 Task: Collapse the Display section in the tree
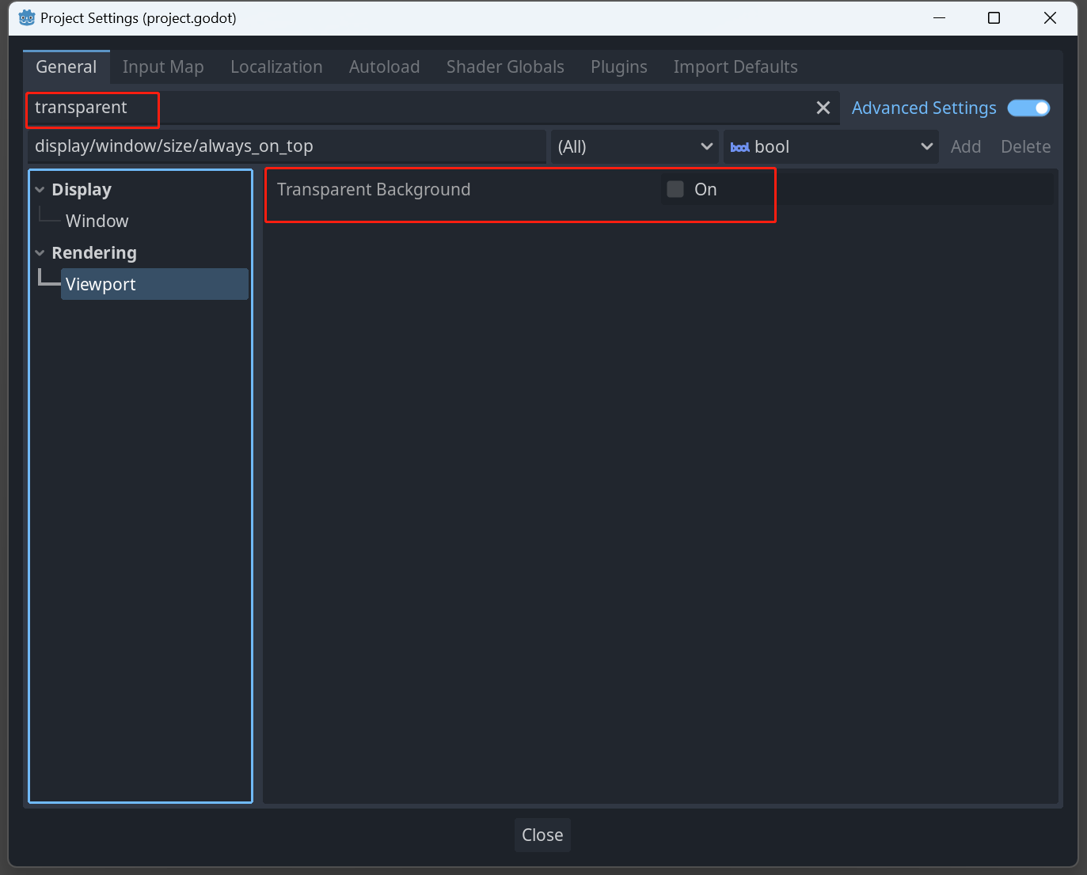click(40, 189)
